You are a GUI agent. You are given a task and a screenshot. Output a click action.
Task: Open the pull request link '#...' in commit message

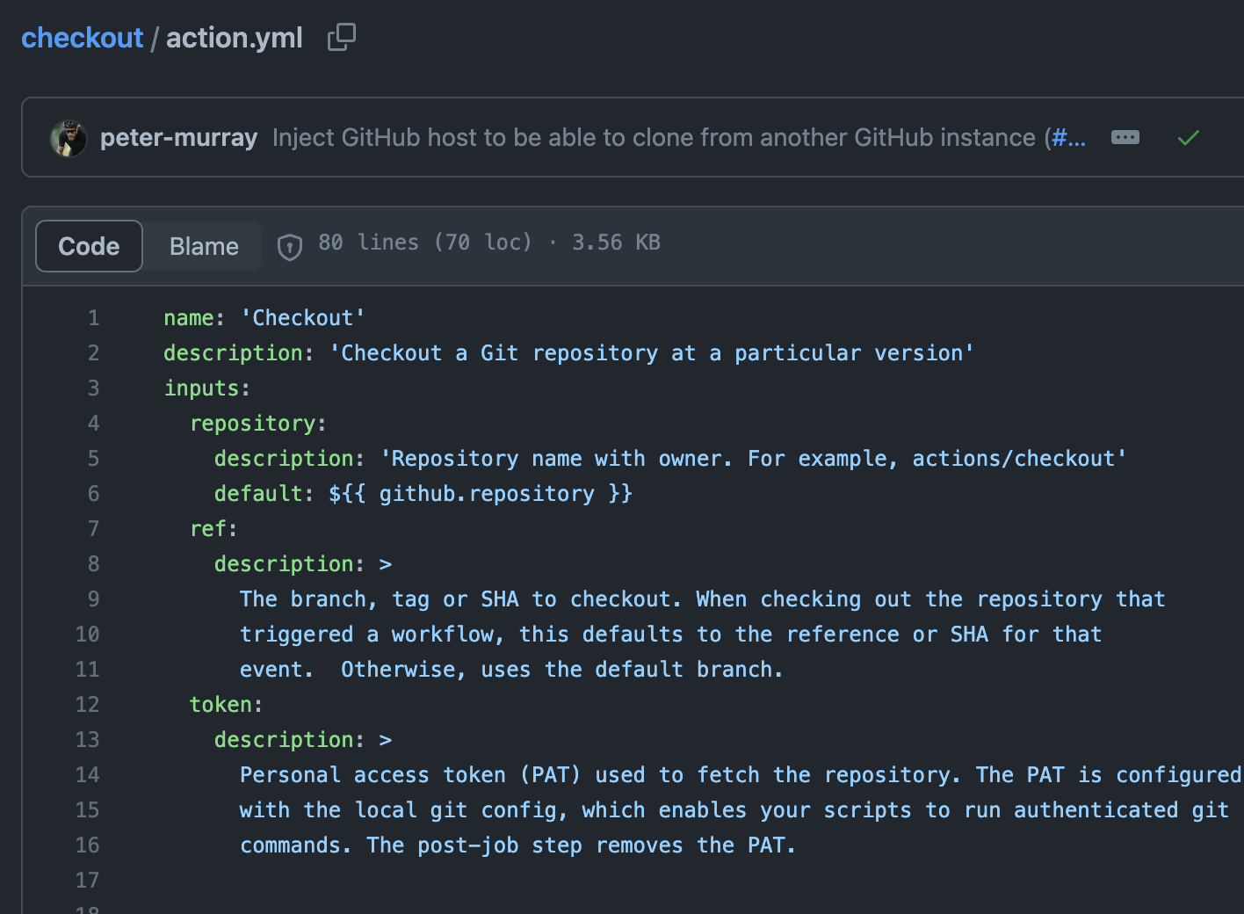[x=1068, y=138]
